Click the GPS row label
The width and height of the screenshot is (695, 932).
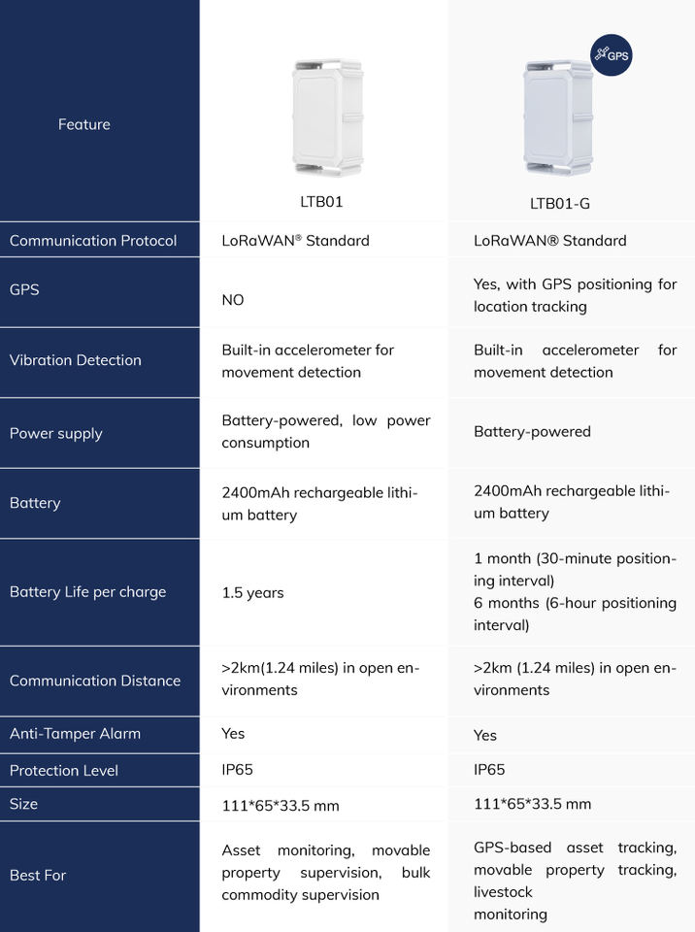[24, 289]
